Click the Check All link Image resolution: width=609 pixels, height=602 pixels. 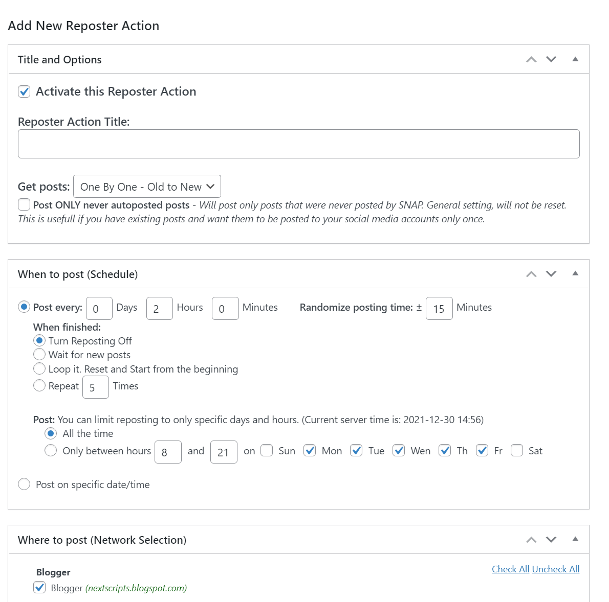pos(510,569)
